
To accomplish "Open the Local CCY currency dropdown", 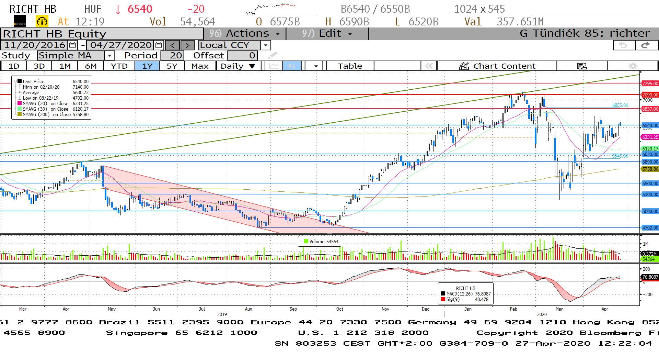I will (x=265, y=45).
